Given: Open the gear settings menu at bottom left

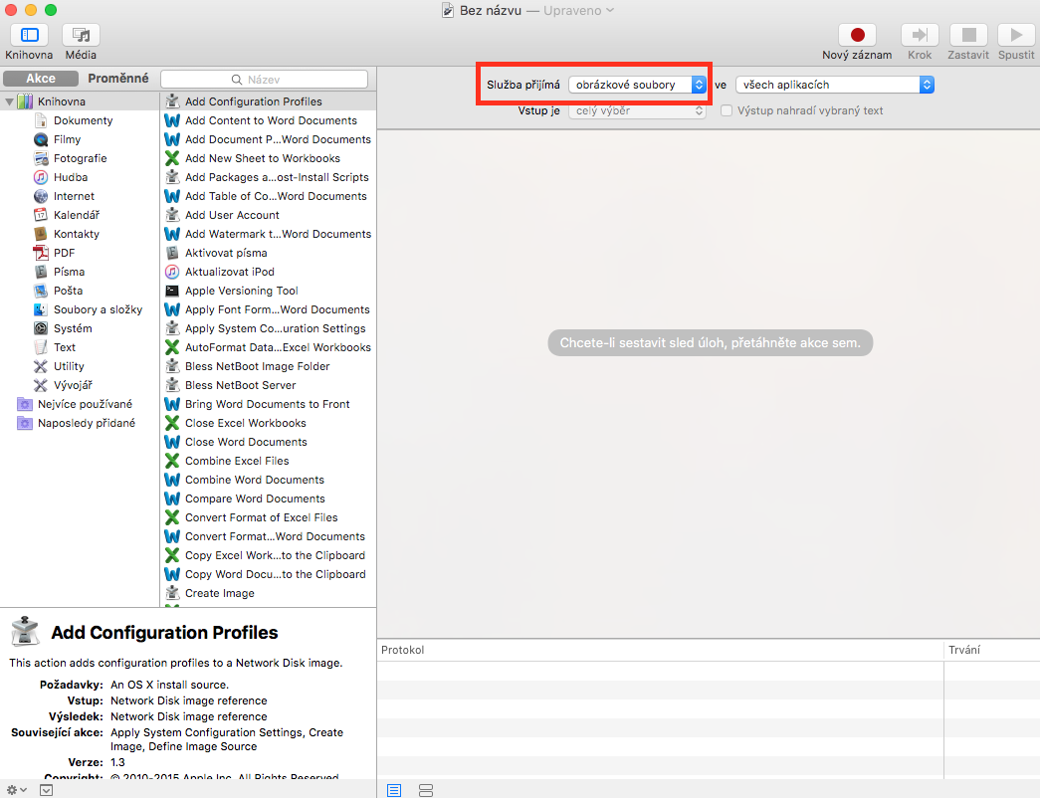Looking at the screenshot, I should click(x=16, y=790).
